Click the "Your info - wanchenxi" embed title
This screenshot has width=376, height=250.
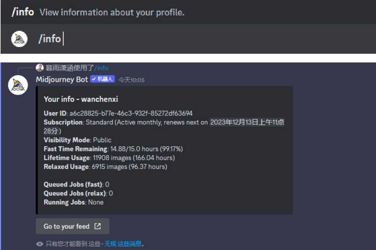click(81, 99)
